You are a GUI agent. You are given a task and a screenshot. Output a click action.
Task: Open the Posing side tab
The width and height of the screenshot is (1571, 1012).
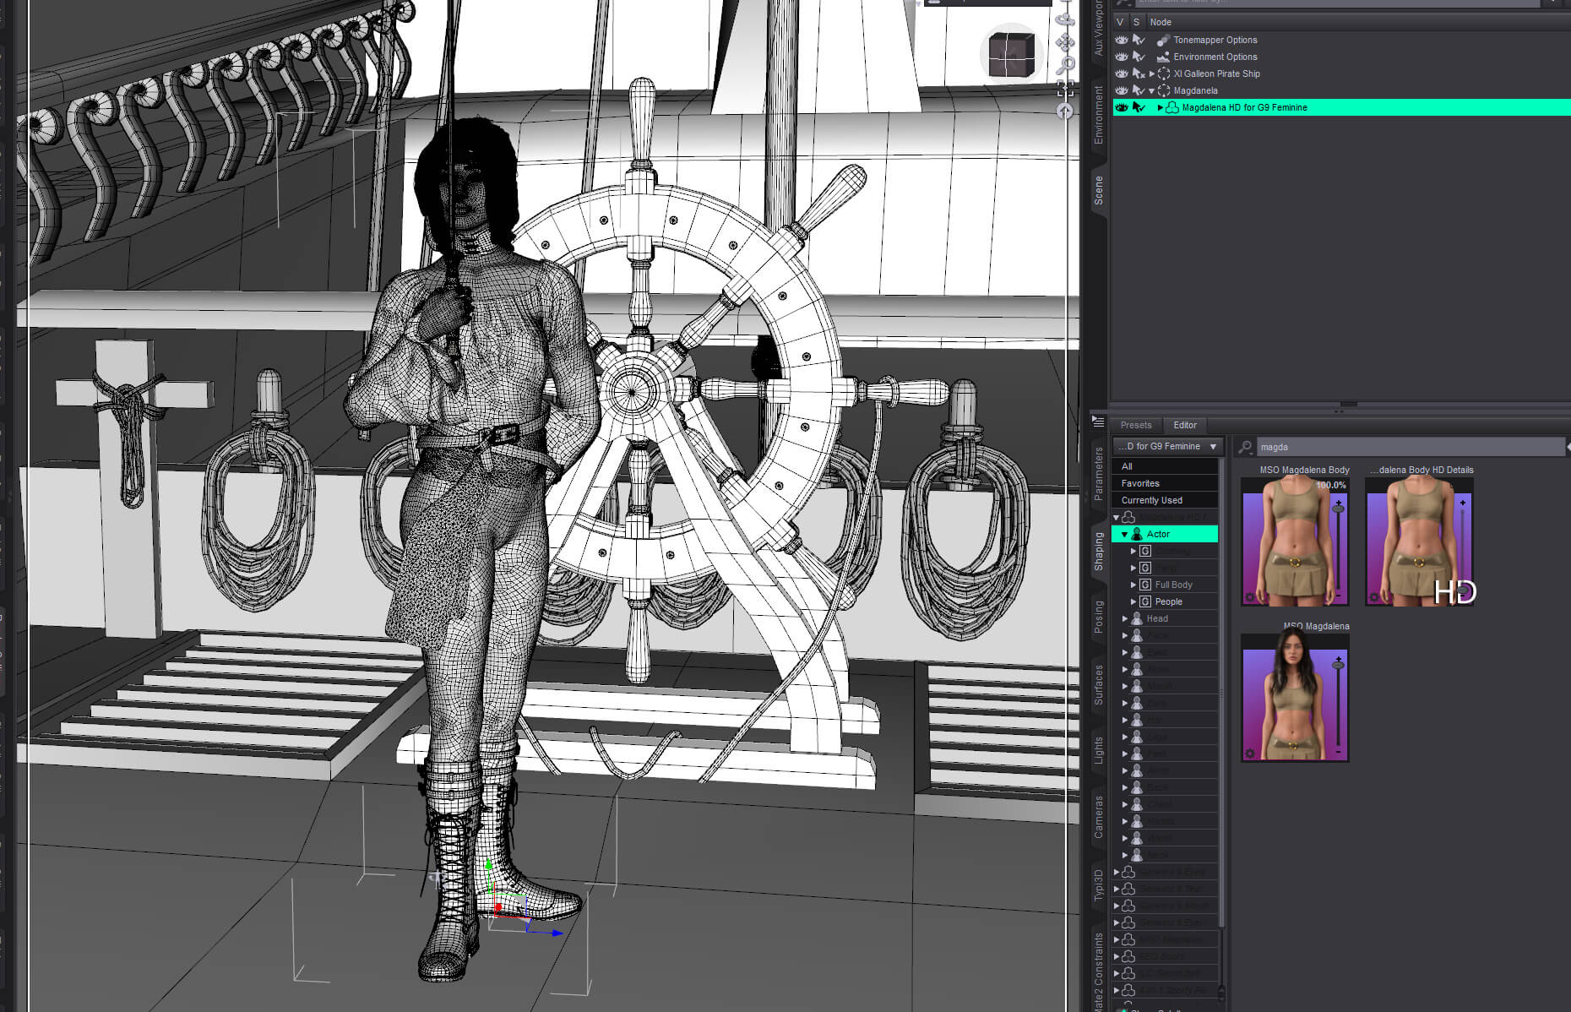1098,617
